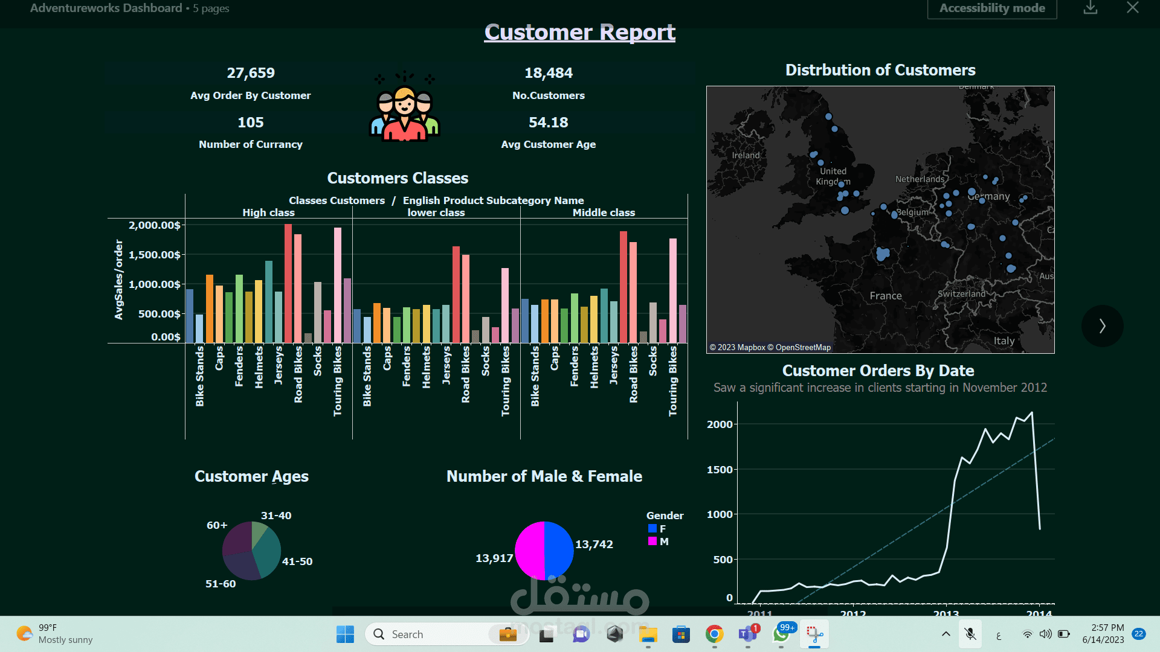Open WhatsApp from the taskbar

point(781,634)
